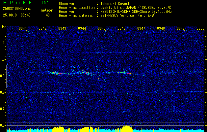Click the yellow power burst below 0946

click(126, 129)
